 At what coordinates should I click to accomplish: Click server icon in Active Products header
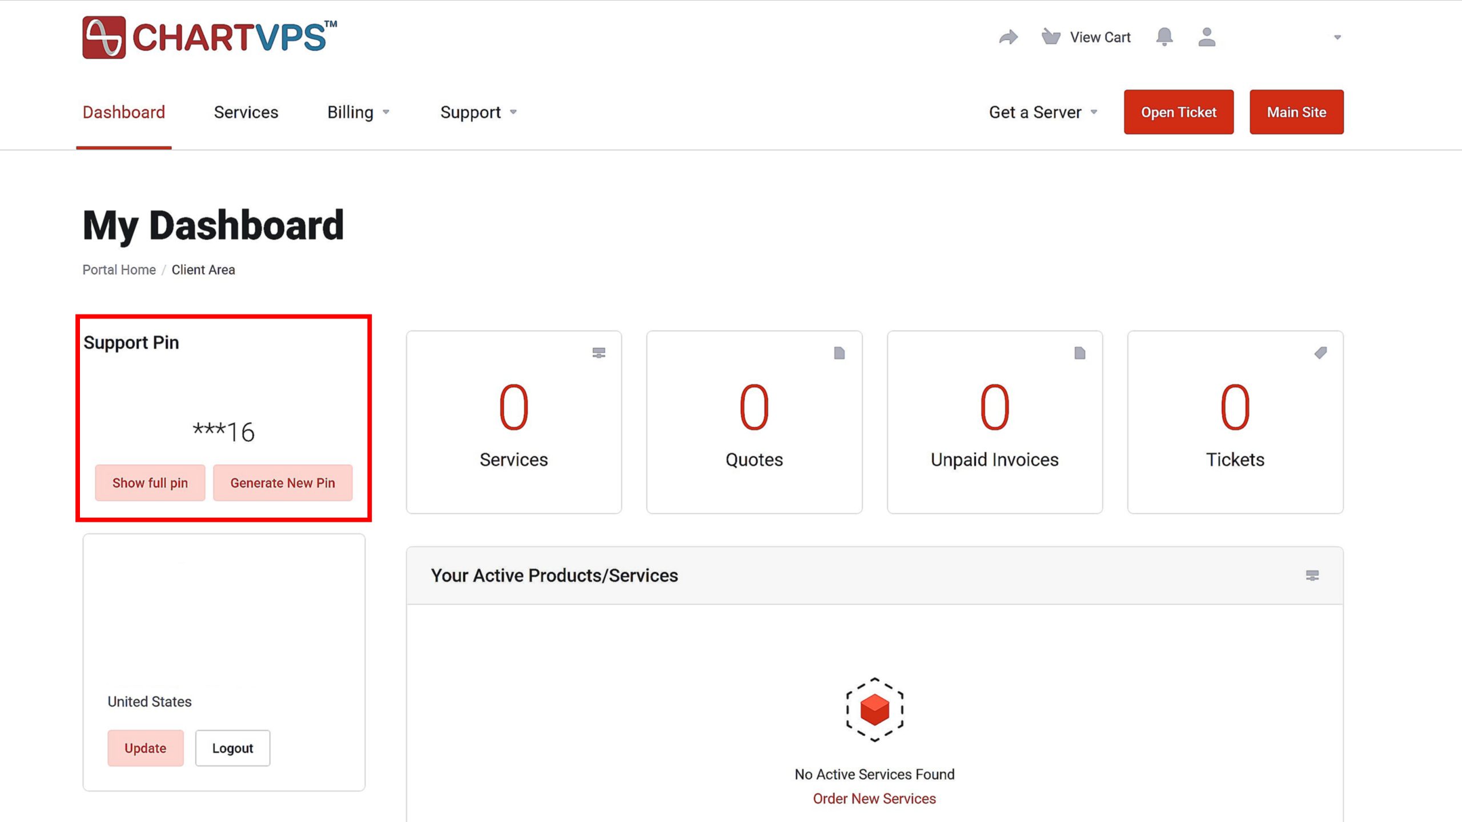(1312, 575)
